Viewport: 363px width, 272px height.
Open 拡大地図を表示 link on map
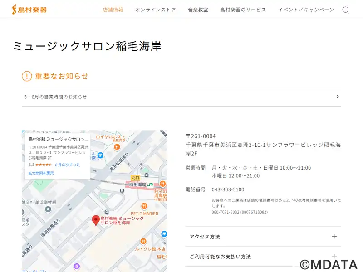pos(41,173)
